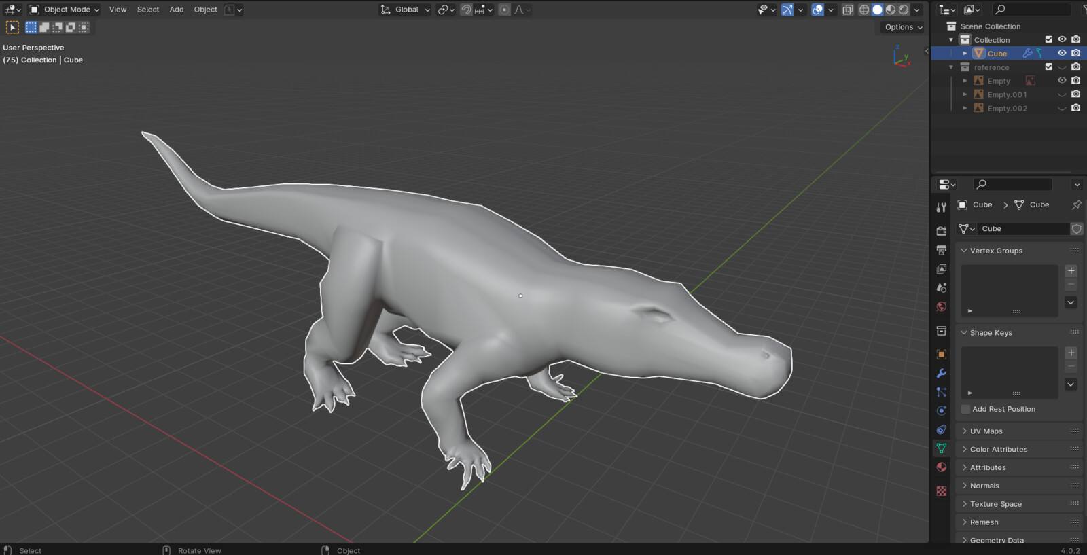
Task: Expand the UV Maps panel
Action: 986,431
